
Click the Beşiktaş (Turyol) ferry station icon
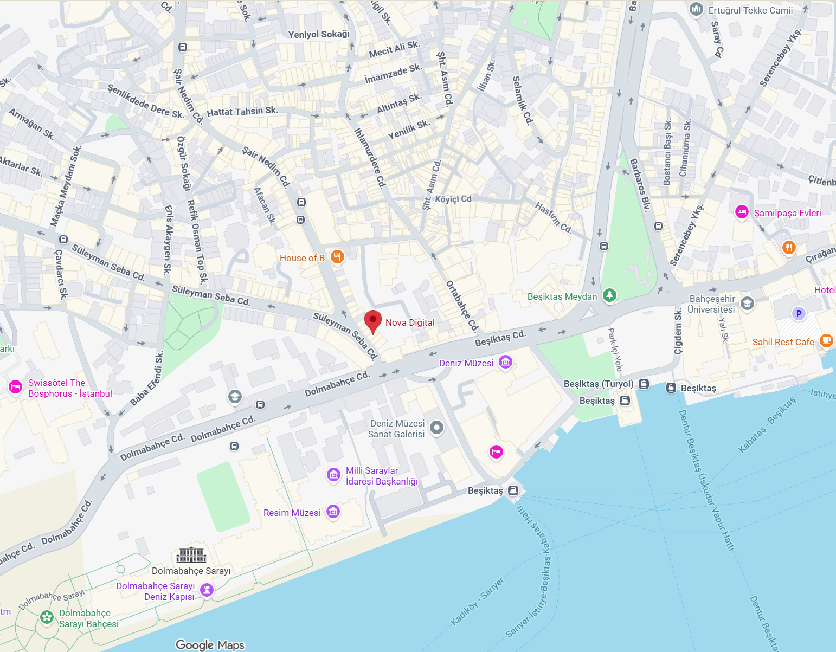pos(644,384)
